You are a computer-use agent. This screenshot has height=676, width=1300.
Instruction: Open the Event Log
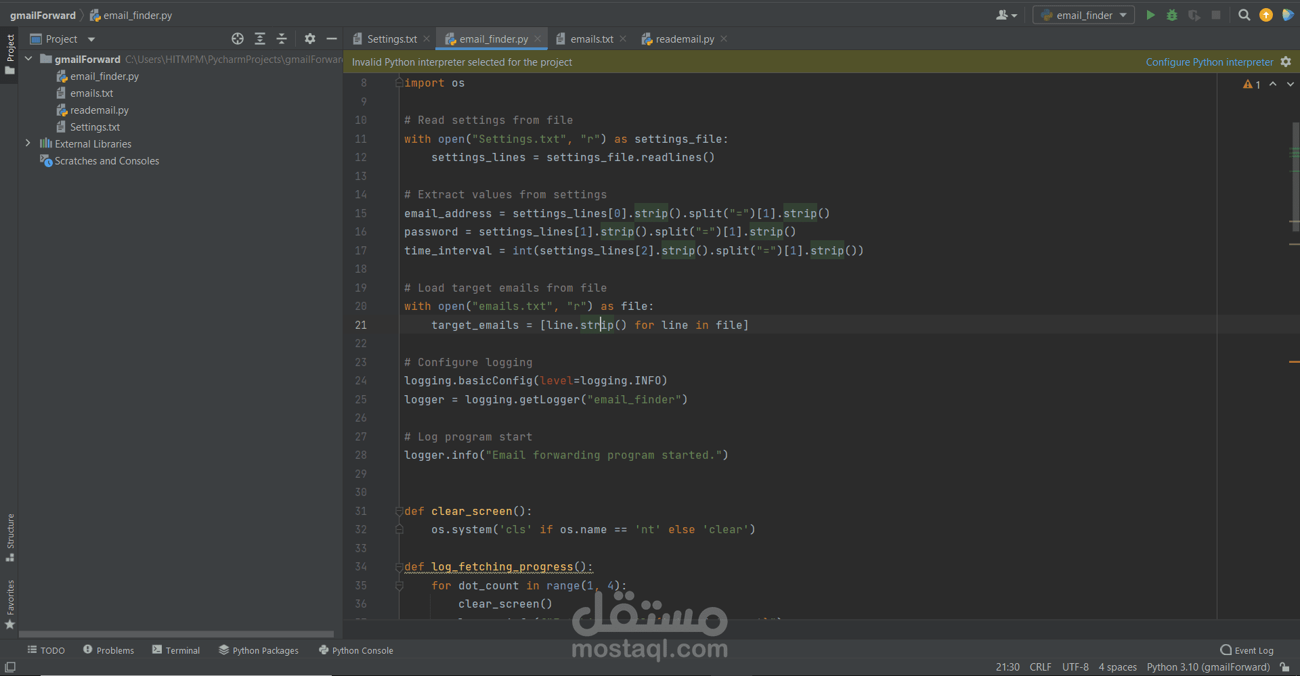[x=1247, y=650]
